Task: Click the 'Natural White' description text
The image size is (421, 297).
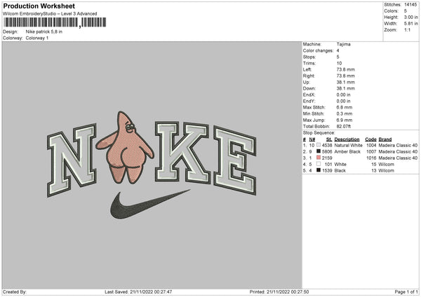Action: click(x=349, y=145)
